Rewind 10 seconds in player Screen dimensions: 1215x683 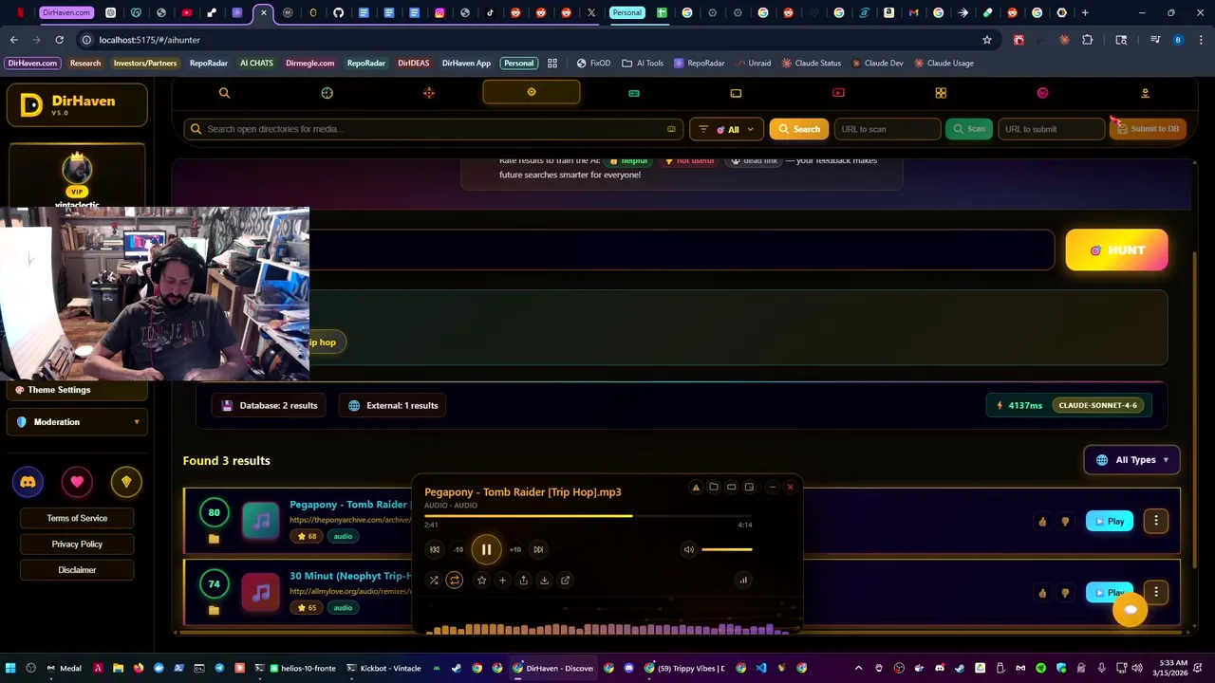tap(458, 549)
